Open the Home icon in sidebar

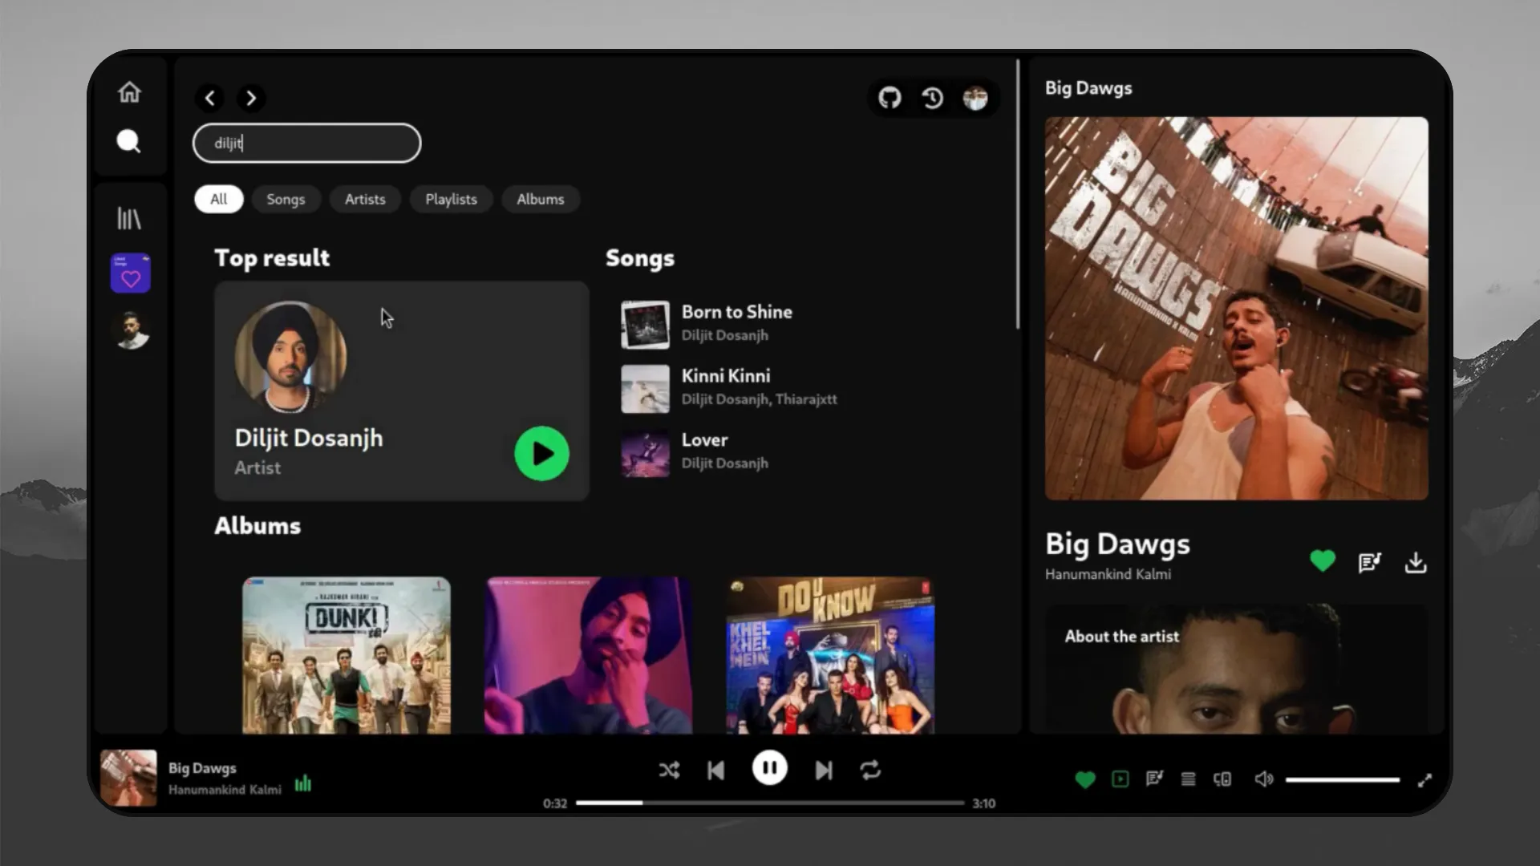(129, 92)
